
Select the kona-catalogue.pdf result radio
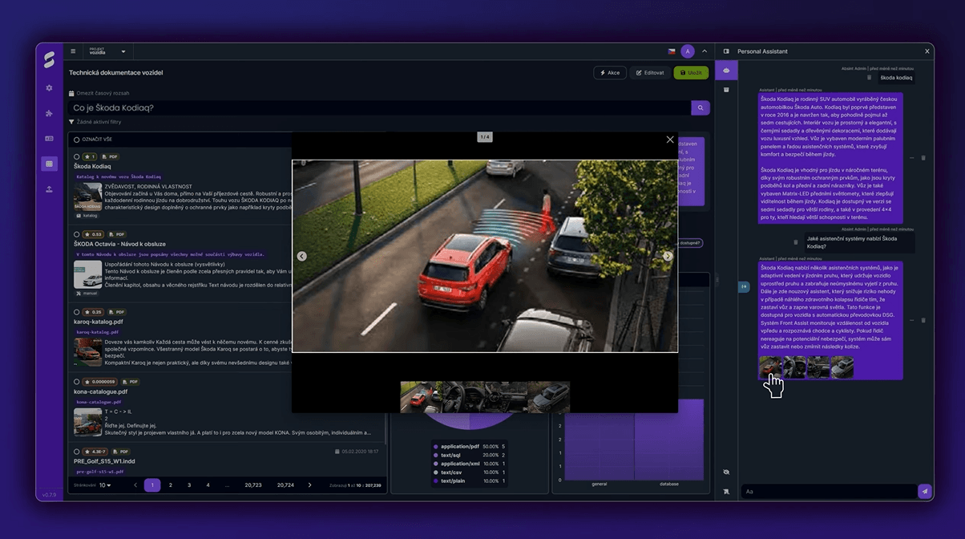click(x=77, y=382)
